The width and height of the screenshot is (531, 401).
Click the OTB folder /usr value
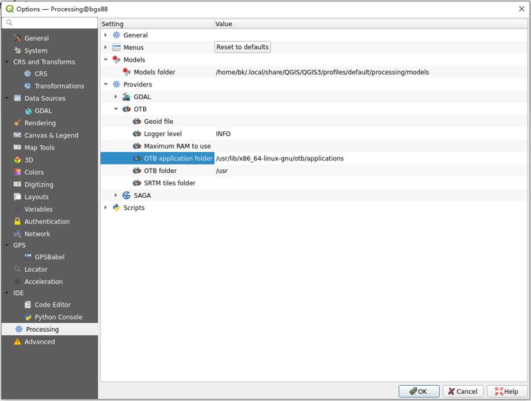[222, 171]
